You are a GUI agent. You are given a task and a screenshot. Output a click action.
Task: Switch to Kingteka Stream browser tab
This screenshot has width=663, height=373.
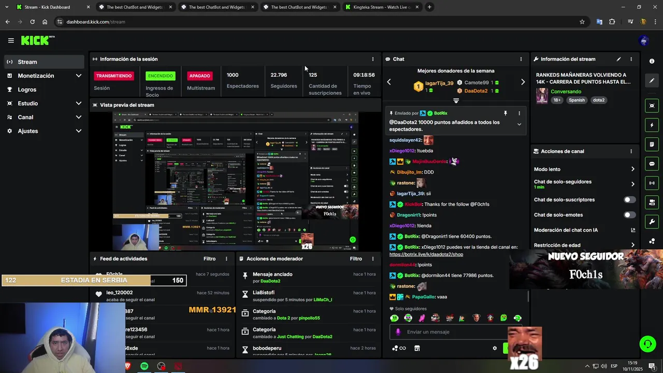[381, 7]
